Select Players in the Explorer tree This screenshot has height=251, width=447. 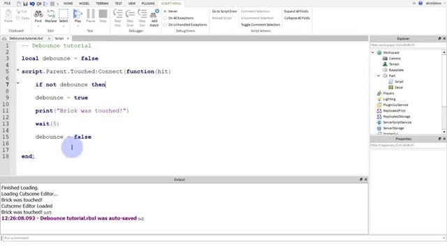point(386,93)
